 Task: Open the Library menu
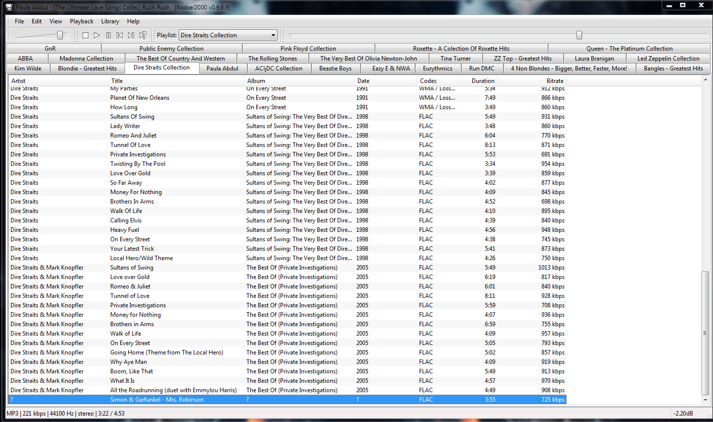pos(110,21)
